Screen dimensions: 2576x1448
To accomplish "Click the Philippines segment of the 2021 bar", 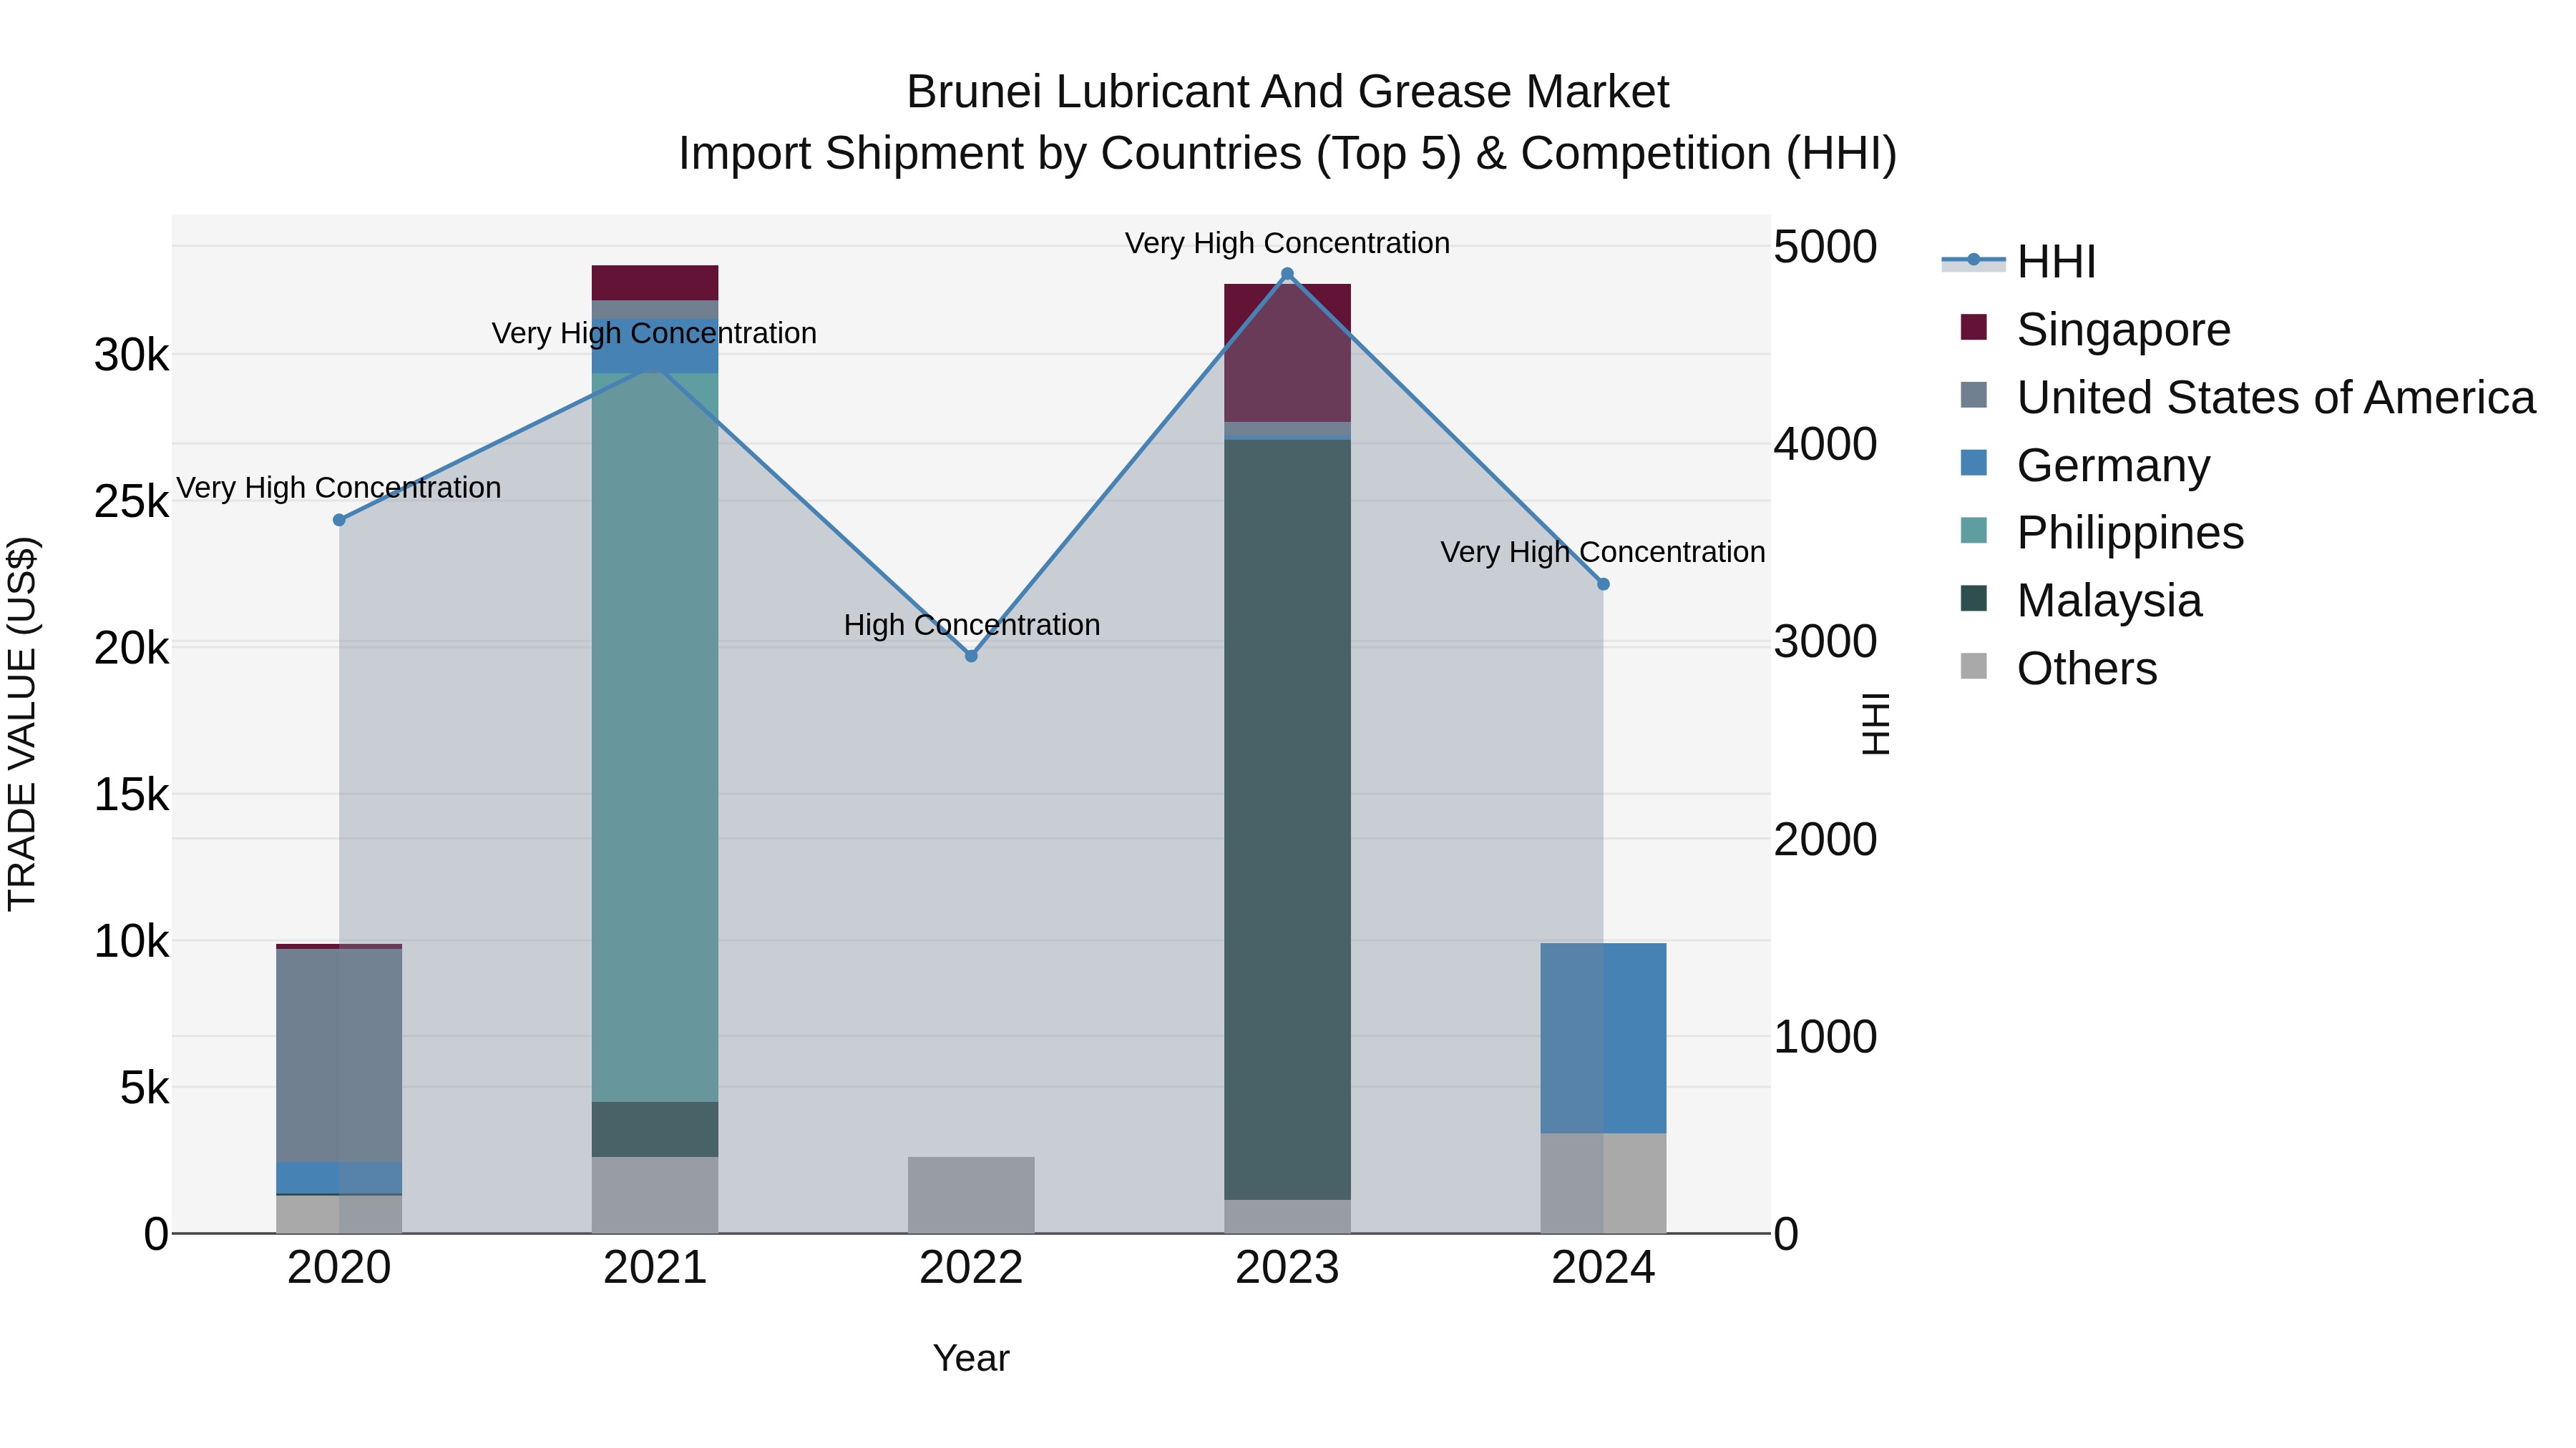I will coord(655,737).
